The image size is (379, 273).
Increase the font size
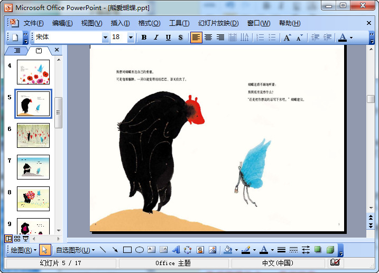click(288, 37)
